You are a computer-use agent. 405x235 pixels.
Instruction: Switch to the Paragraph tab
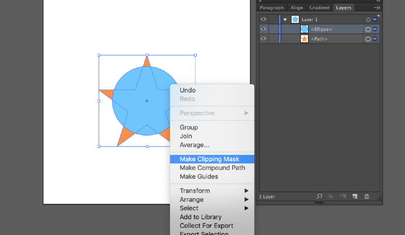[x=272, y=8]
